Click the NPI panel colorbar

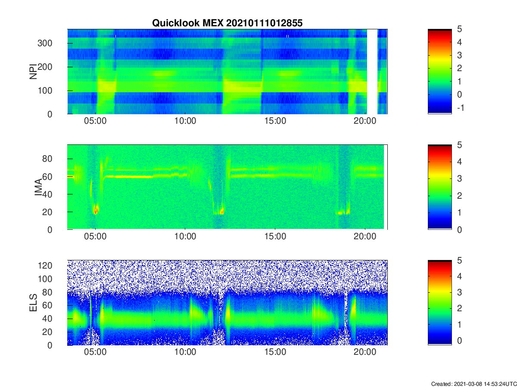440,72
